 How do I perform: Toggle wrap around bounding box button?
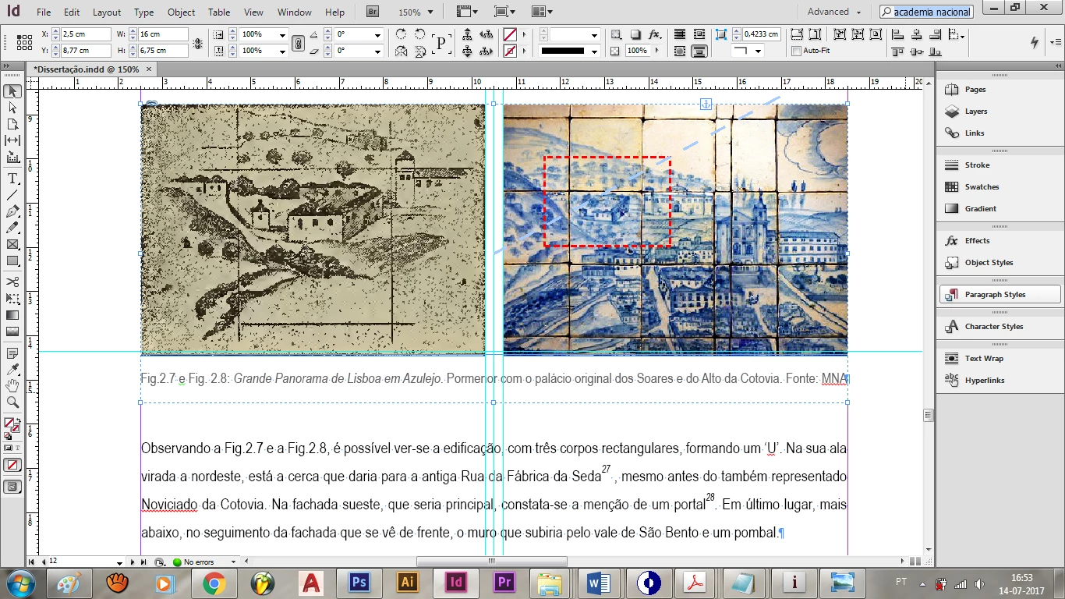[x=699, y=34]
